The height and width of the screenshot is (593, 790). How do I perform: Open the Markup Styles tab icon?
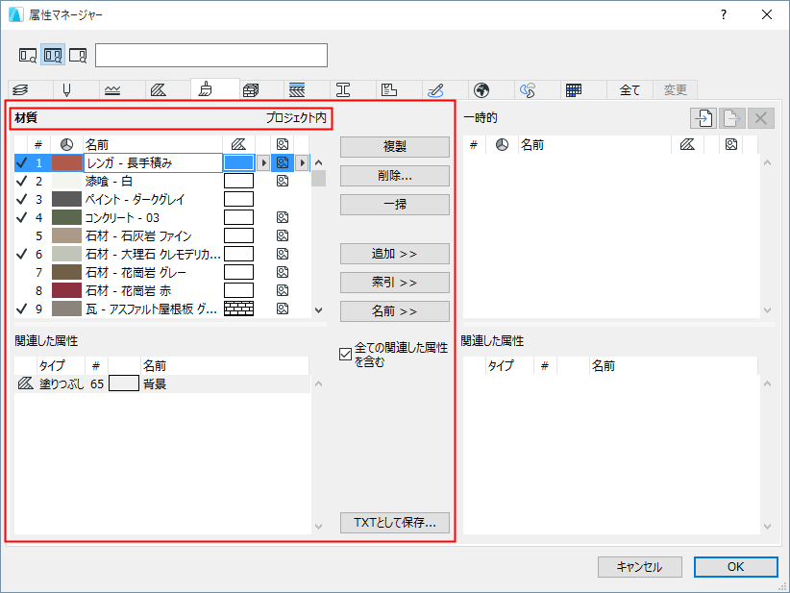(x=435, y=90)
